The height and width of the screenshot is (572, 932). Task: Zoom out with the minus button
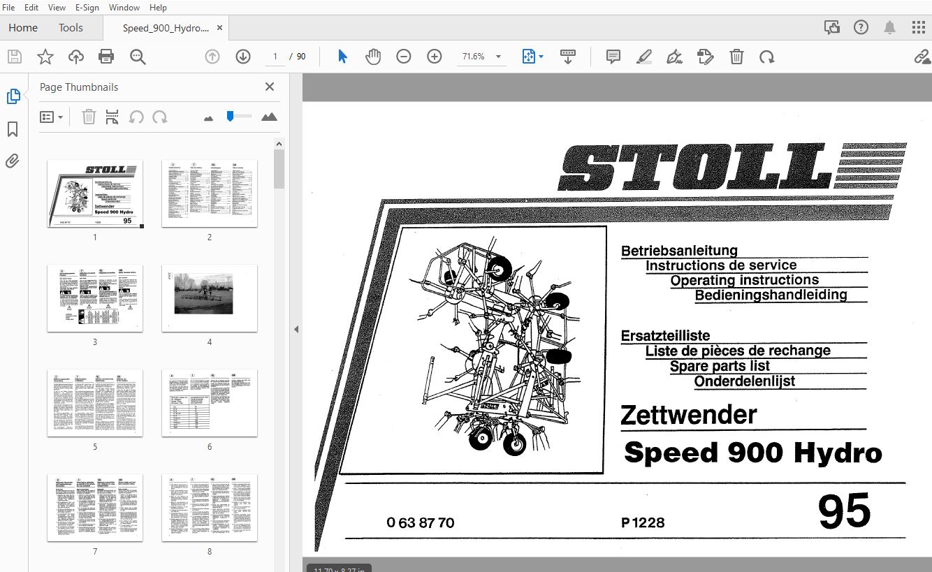click(404, 57)
